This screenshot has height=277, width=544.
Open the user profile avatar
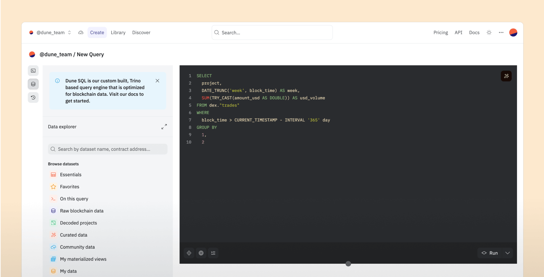(513, 32)
